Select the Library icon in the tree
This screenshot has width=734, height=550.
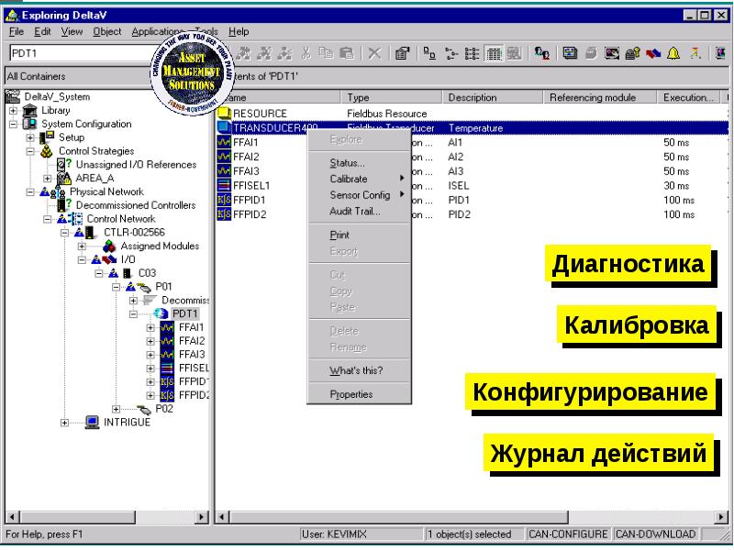[x=30, y=110]
